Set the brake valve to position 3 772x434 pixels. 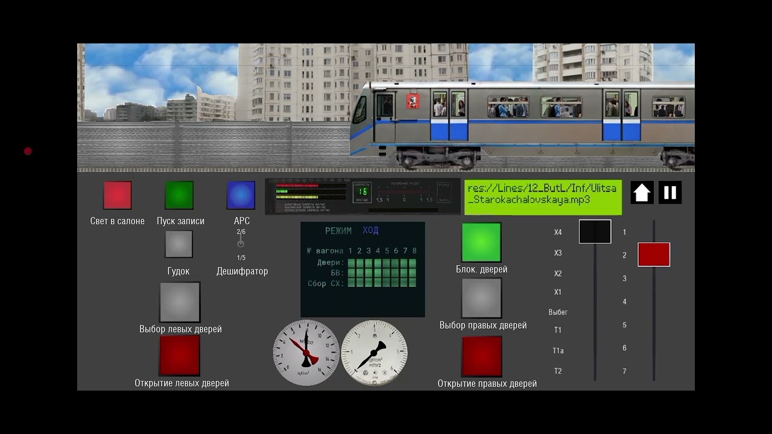[624, 278]
